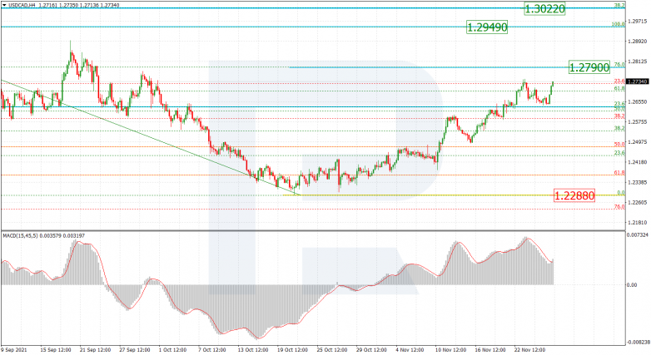Open the chart menu arrow beside USDCADH4
The image size is (651, 355).
(x=4, y=5)
